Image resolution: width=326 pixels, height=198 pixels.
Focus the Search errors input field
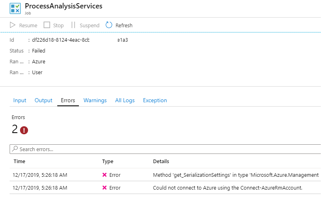tap(165, 149)
